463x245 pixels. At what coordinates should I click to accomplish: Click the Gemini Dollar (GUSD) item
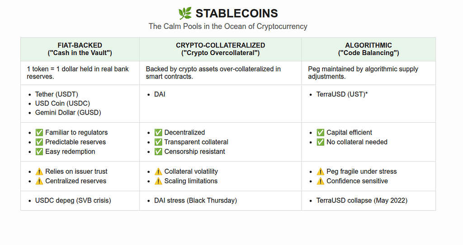[x=68, y=113]
